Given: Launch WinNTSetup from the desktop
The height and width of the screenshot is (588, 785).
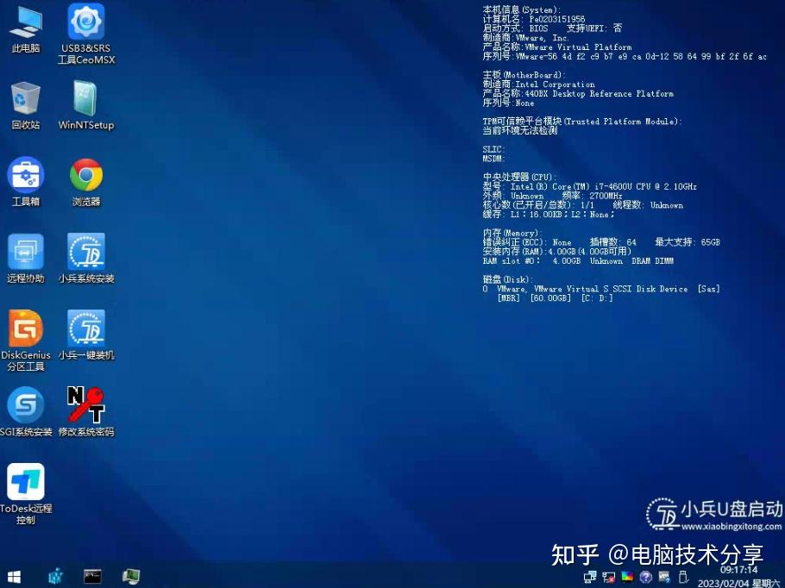Looking at the screenshot, I should point(86,105).
